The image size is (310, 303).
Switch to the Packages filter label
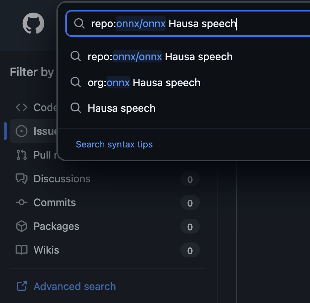[56, 226]
